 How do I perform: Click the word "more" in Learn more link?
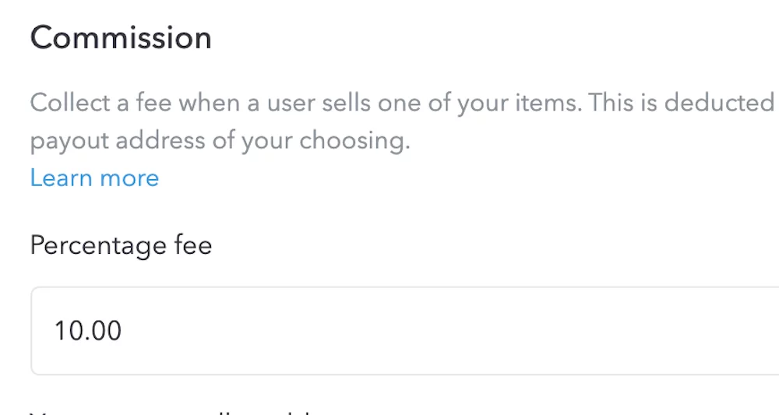pyautogui.click(x=129, y=178)
